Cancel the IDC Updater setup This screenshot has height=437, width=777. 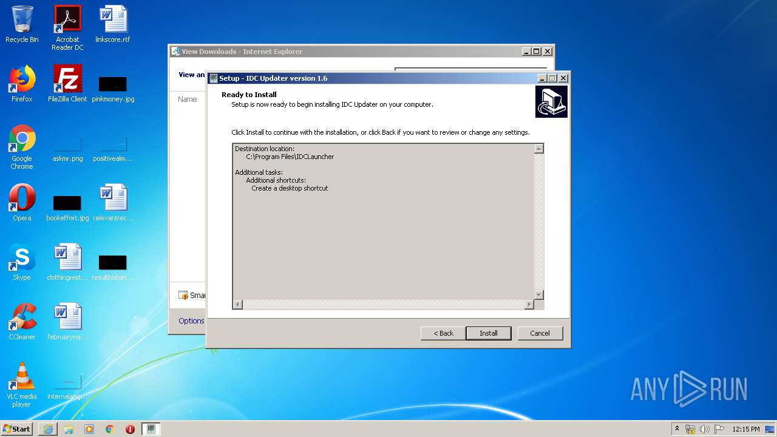540,333
